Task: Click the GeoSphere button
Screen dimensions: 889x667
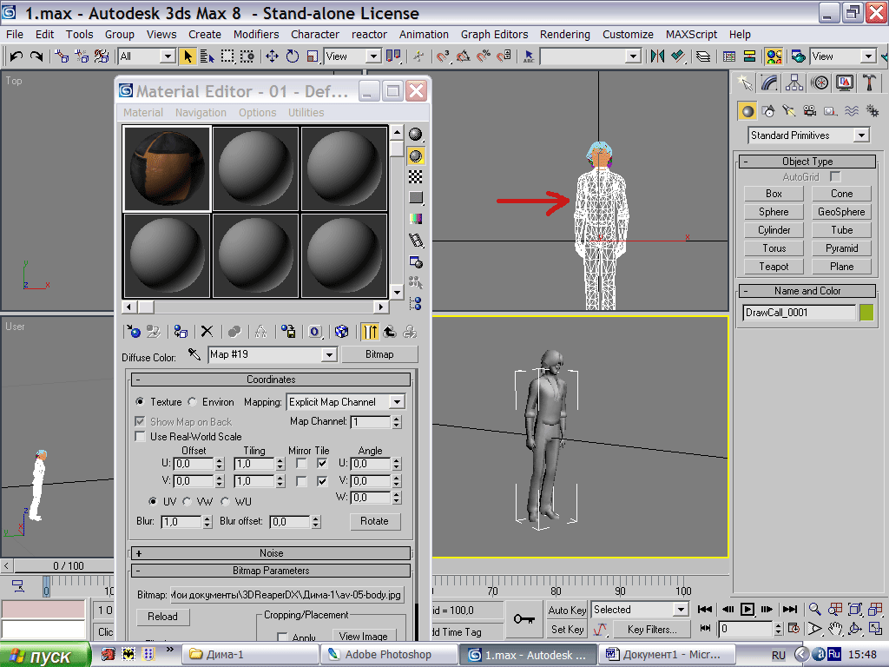Action: (x=841, y=212)
